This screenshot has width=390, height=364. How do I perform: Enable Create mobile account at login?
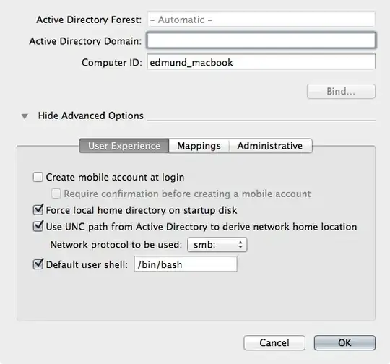pos(38,177)
